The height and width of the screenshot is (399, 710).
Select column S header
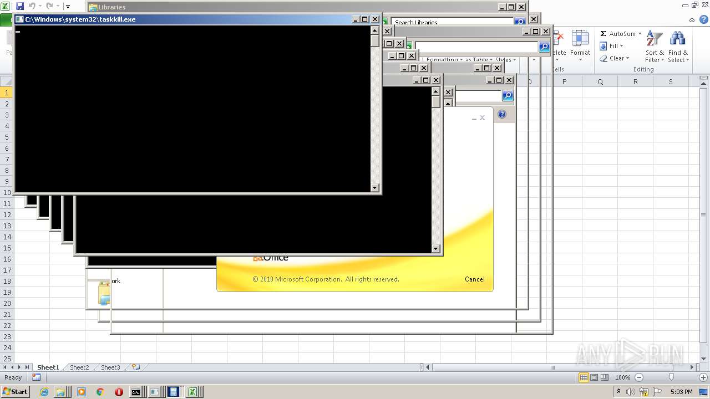(671, 82)
